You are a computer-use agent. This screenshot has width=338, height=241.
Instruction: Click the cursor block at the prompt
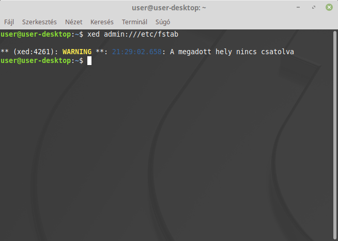point(89,61)
